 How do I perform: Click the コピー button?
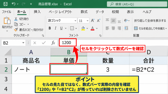point(20,24)
